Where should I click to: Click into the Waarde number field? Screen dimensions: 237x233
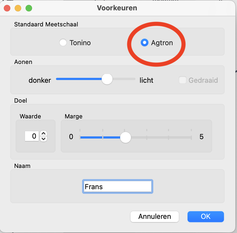click(32, 136)
